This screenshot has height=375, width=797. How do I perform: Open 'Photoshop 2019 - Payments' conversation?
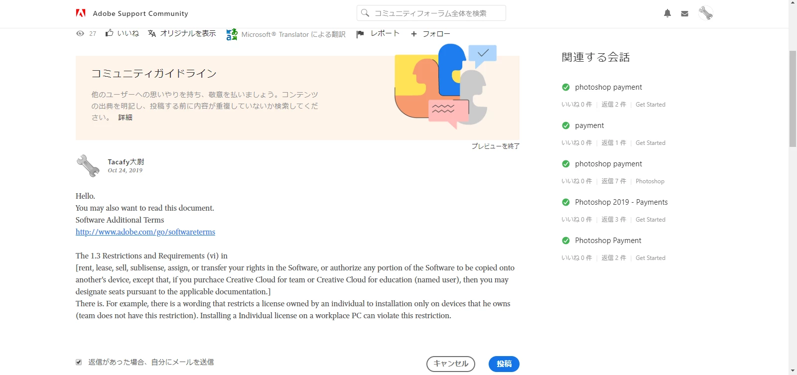[621, 202]
